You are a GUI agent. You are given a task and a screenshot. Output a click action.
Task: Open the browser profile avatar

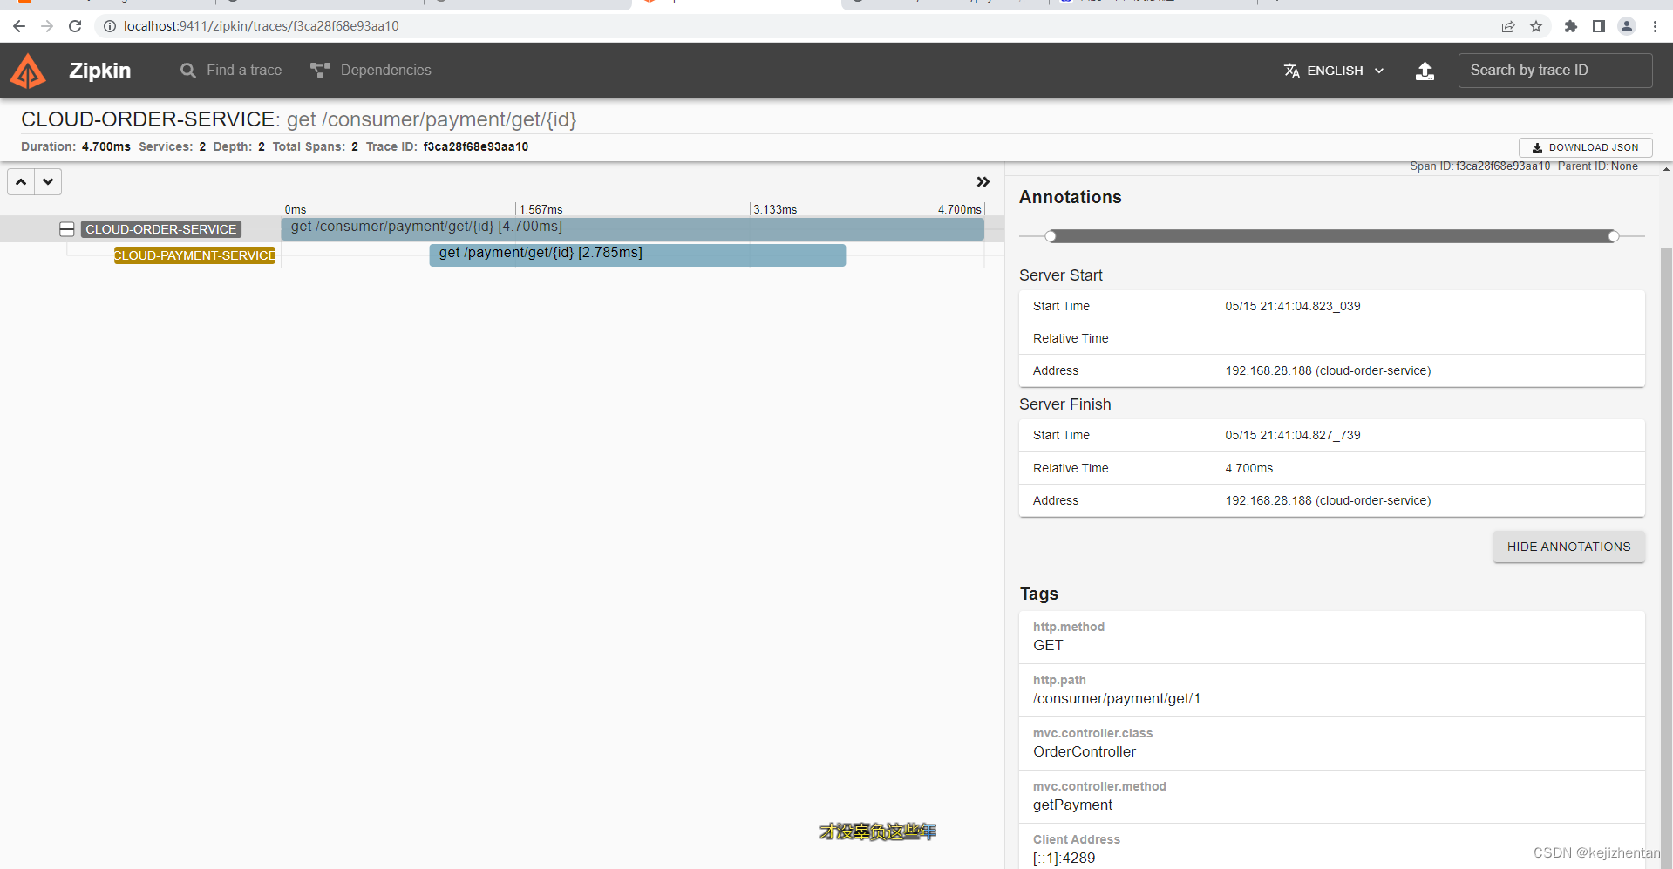[1627, 26]
